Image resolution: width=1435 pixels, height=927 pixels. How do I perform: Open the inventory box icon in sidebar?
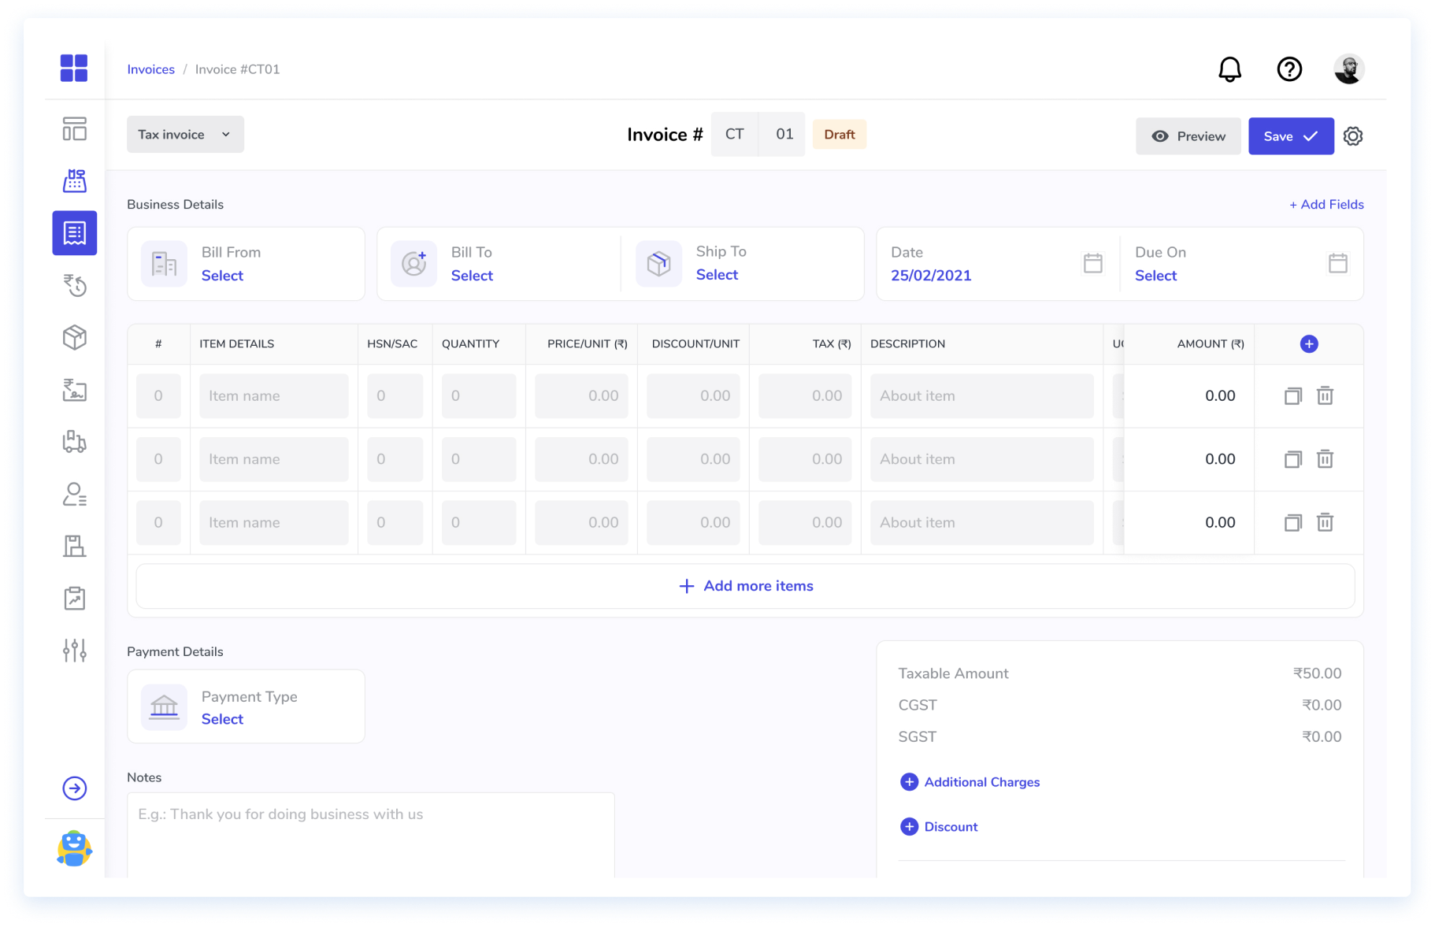pyautogui.click(x=75, y=338)
